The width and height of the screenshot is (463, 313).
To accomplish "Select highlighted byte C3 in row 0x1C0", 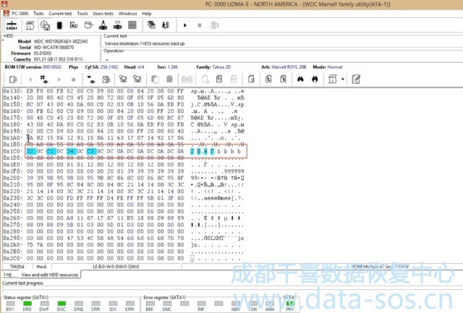I will coord(91,151).
